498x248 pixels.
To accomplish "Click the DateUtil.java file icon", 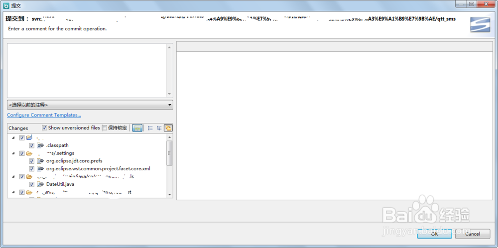I will coord(40,184).
